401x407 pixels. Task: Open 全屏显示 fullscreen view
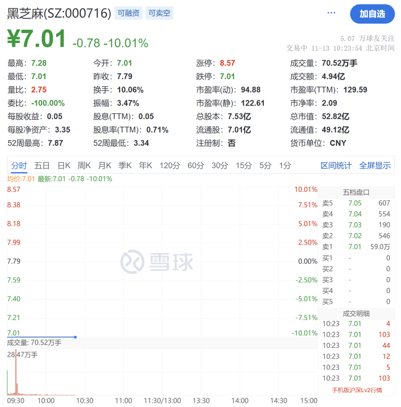pyautogui.click(x=375, y=166)
